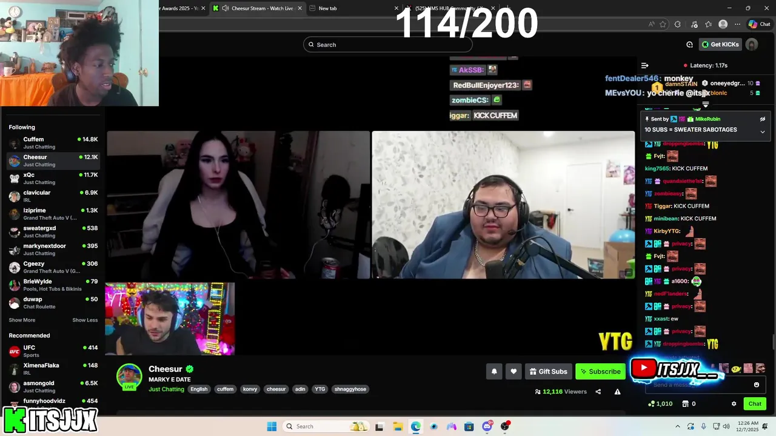776x436 pixels.
Task: Open XimenaFlaka recommended channel
Action: (x=53, y=369)
